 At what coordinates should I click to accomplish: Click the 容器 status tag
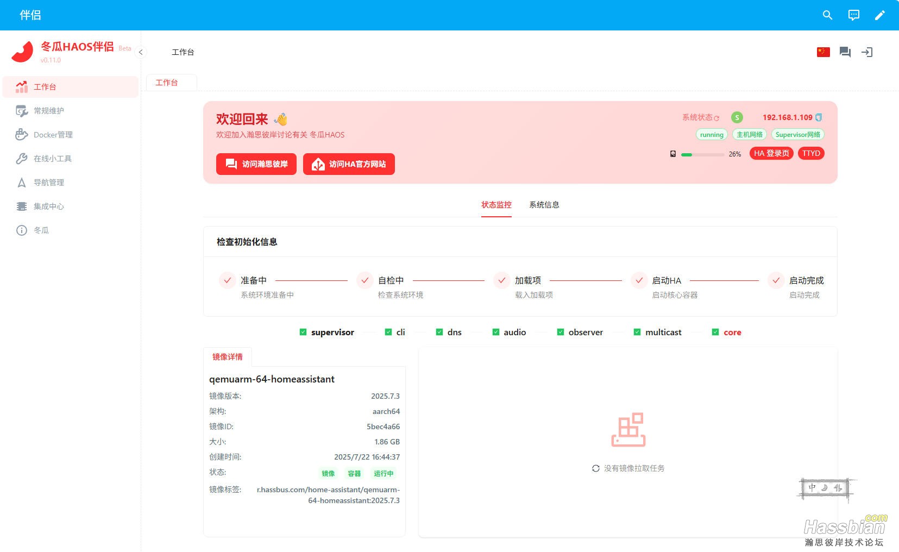click(x=354, y=474)
